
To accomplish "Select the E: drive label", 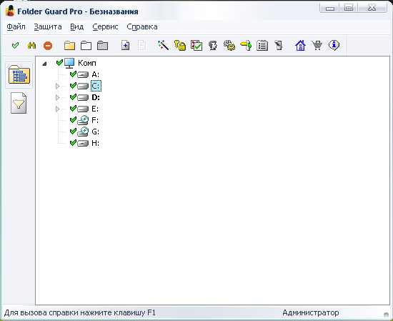I will 95,109.
